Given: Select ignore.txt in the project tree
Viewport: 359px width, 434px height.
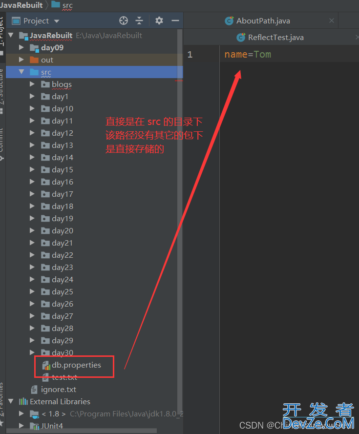Looking at the screenshot, I should click(59, 390).
